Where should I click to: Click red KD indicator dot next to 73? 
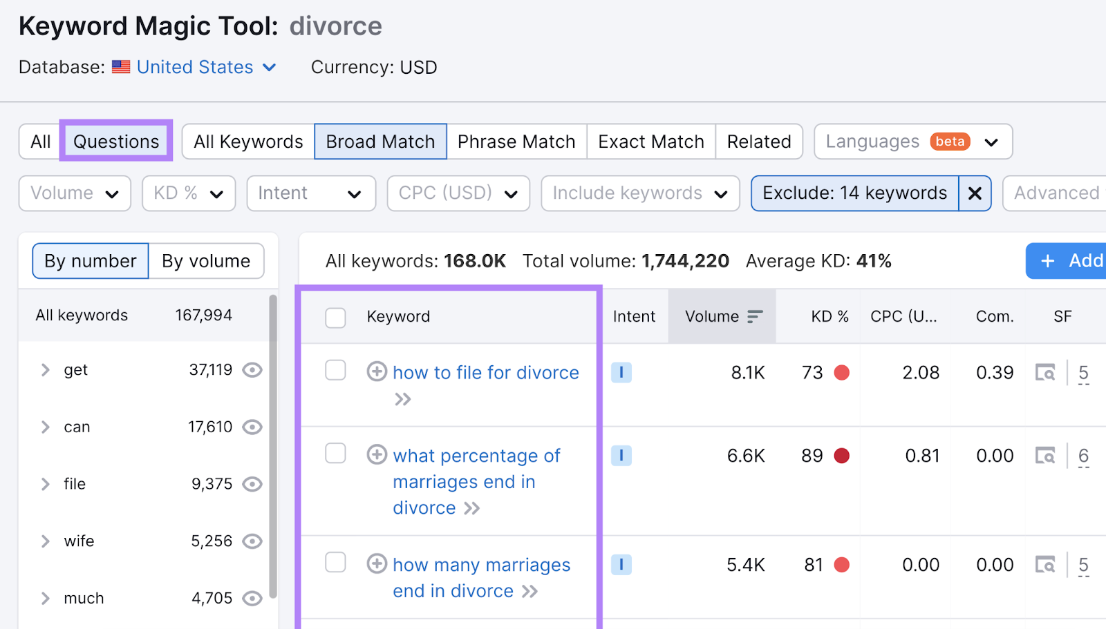(x=842, y=373)
